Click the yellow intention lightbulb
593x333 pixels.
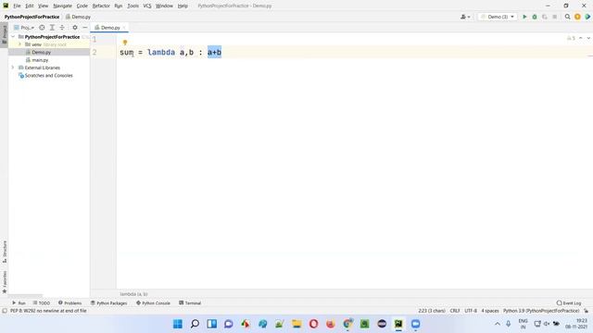point(125,43)
